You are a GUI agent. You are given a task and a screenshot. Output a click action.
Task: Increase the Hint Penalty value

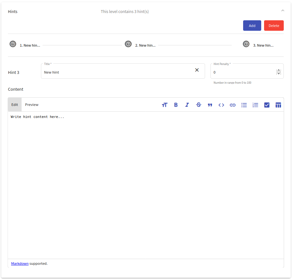[279, 70]
